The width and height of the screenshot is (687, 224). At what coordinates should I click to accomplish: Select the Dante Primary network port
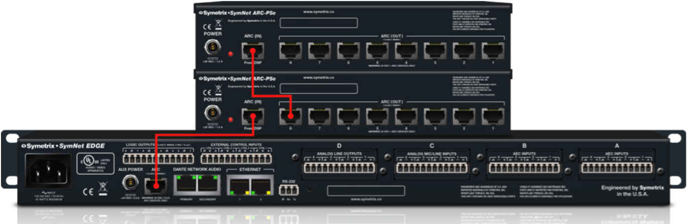[x=185, y=185]
